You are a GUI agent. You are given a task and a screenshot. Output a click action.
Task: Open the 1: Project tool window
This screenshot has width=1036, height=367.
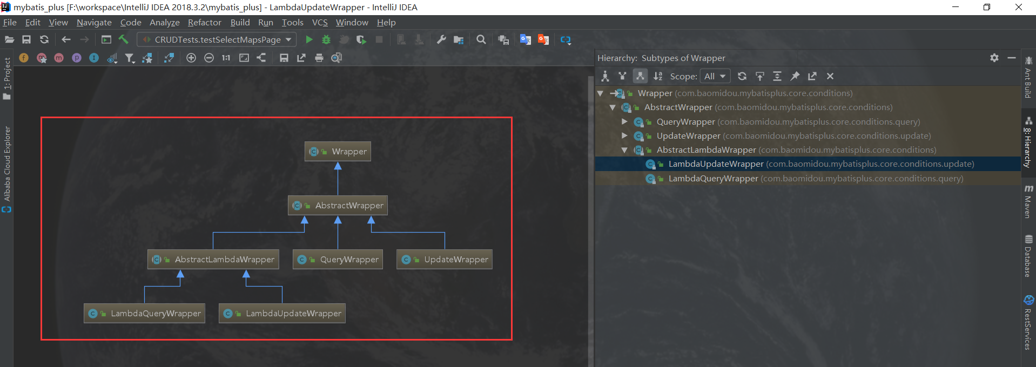click(x=7, y=78)
